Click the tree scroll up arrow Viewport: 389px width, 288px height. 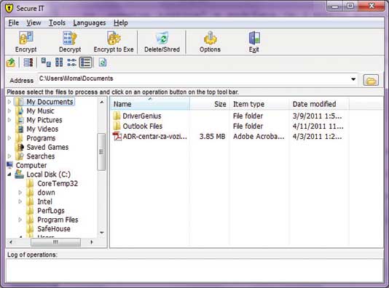tap(102, 102)
